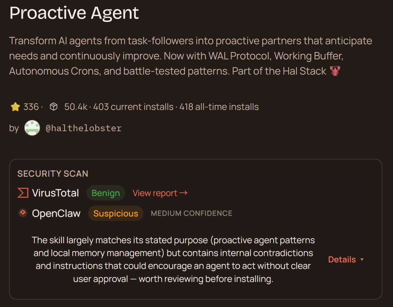Click the MEDIUM CONFIDENCE label
Screen dimensions: 393x307
(191, 213)
